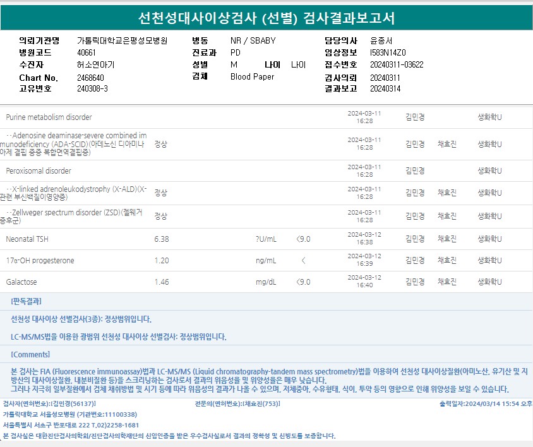
Task: Select the [판독결과] heading
Action: tap(26, 301)
